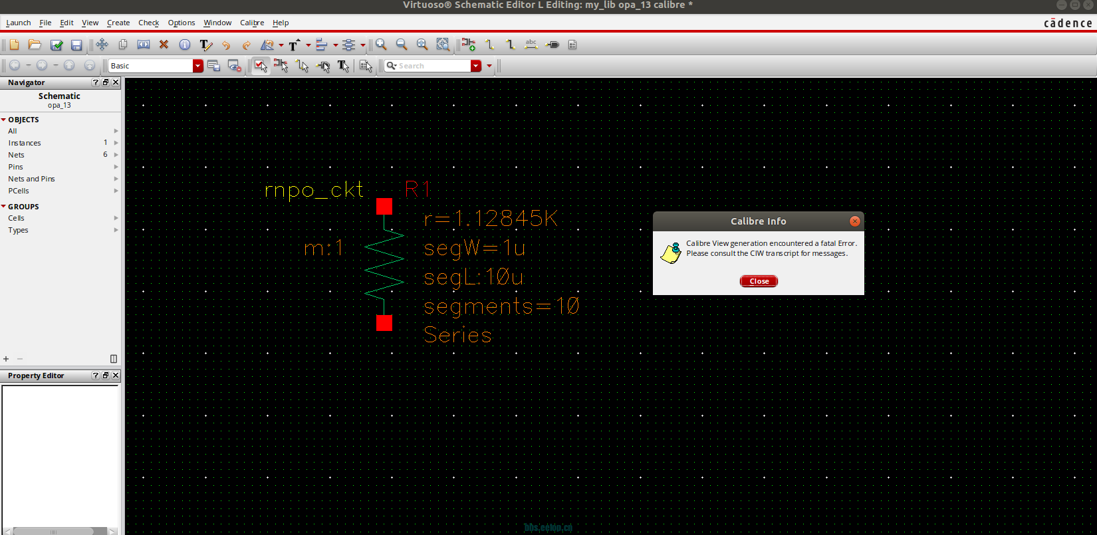Click the Command Options form icon
1097x535 pixels.
(572, 45)
